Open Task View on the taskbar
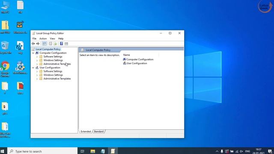The height and width of the screenshot is (154, 274). [82, 151]
